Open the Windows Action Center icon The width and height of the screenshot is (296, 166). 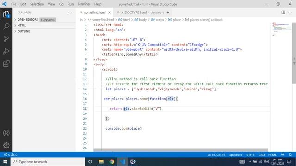289,162
